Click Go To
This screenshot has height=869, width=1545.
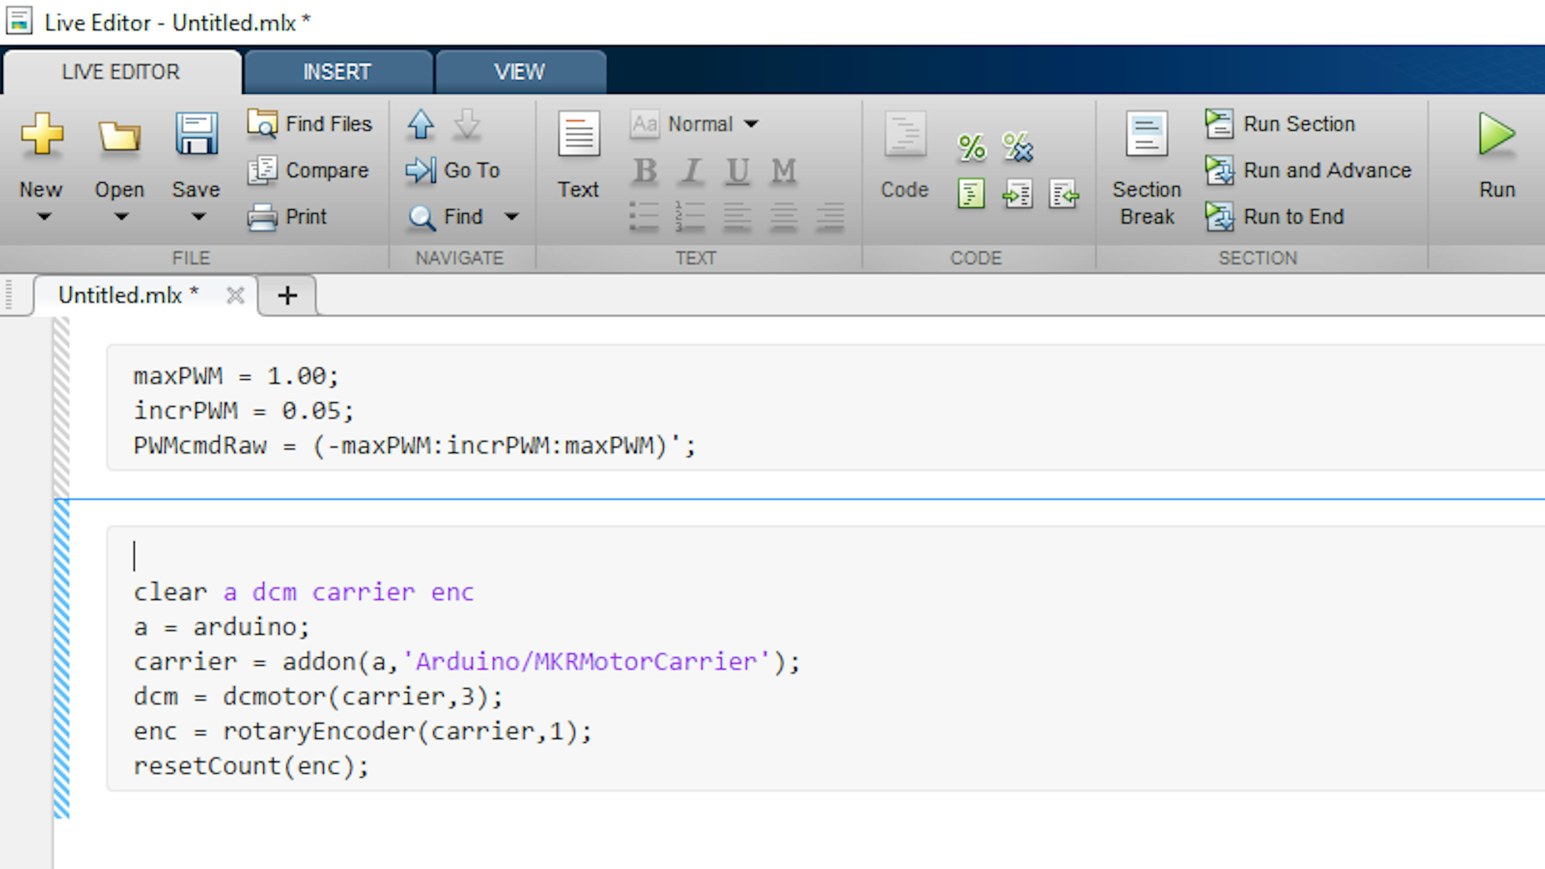click(453, 170)
